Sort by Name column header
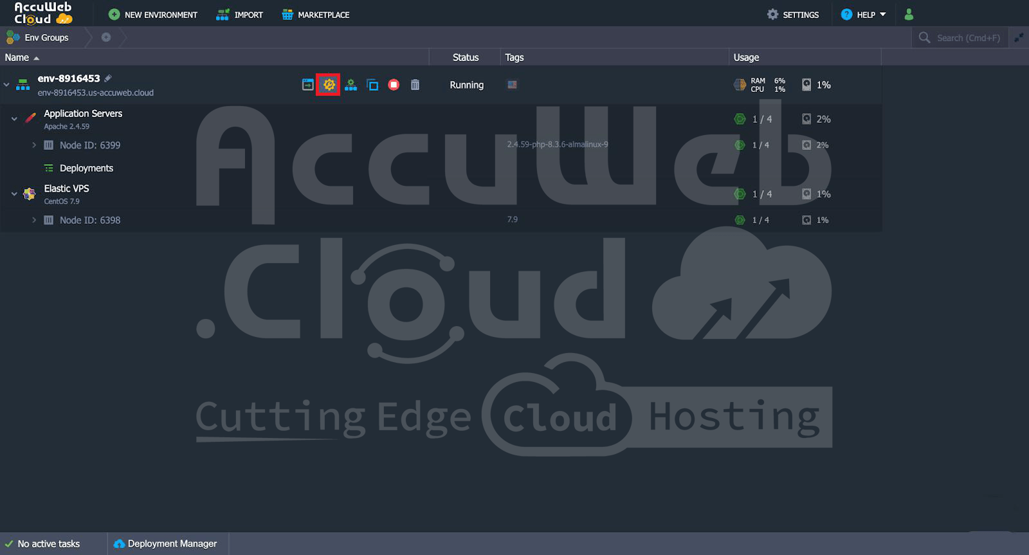The height and width of the screenshot is (555, 1029). [x=17, y=57]
